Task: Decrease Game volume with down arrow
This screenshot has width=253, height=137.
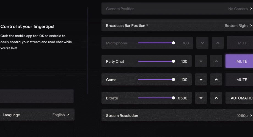Action: pos(201,80)
